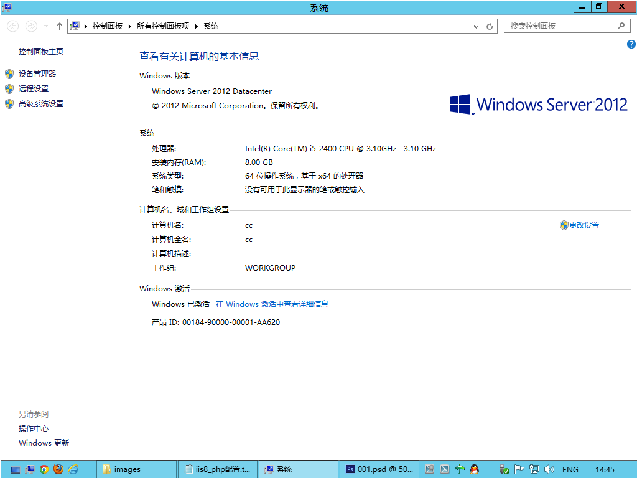The height and width of the screenshot is (478, 637).
Task: Open 操作中心 link
Action: pyautogui.click(x=34, y=428)
